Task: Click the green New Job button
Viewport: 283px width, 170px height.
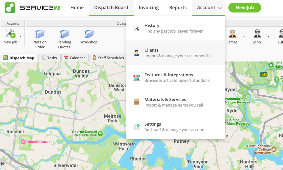Action: [245, 8]
